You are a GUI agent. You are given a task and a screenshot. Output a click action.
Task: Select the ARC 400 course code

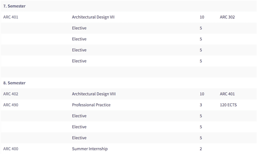pyautogui.click(x=11, y=149)
